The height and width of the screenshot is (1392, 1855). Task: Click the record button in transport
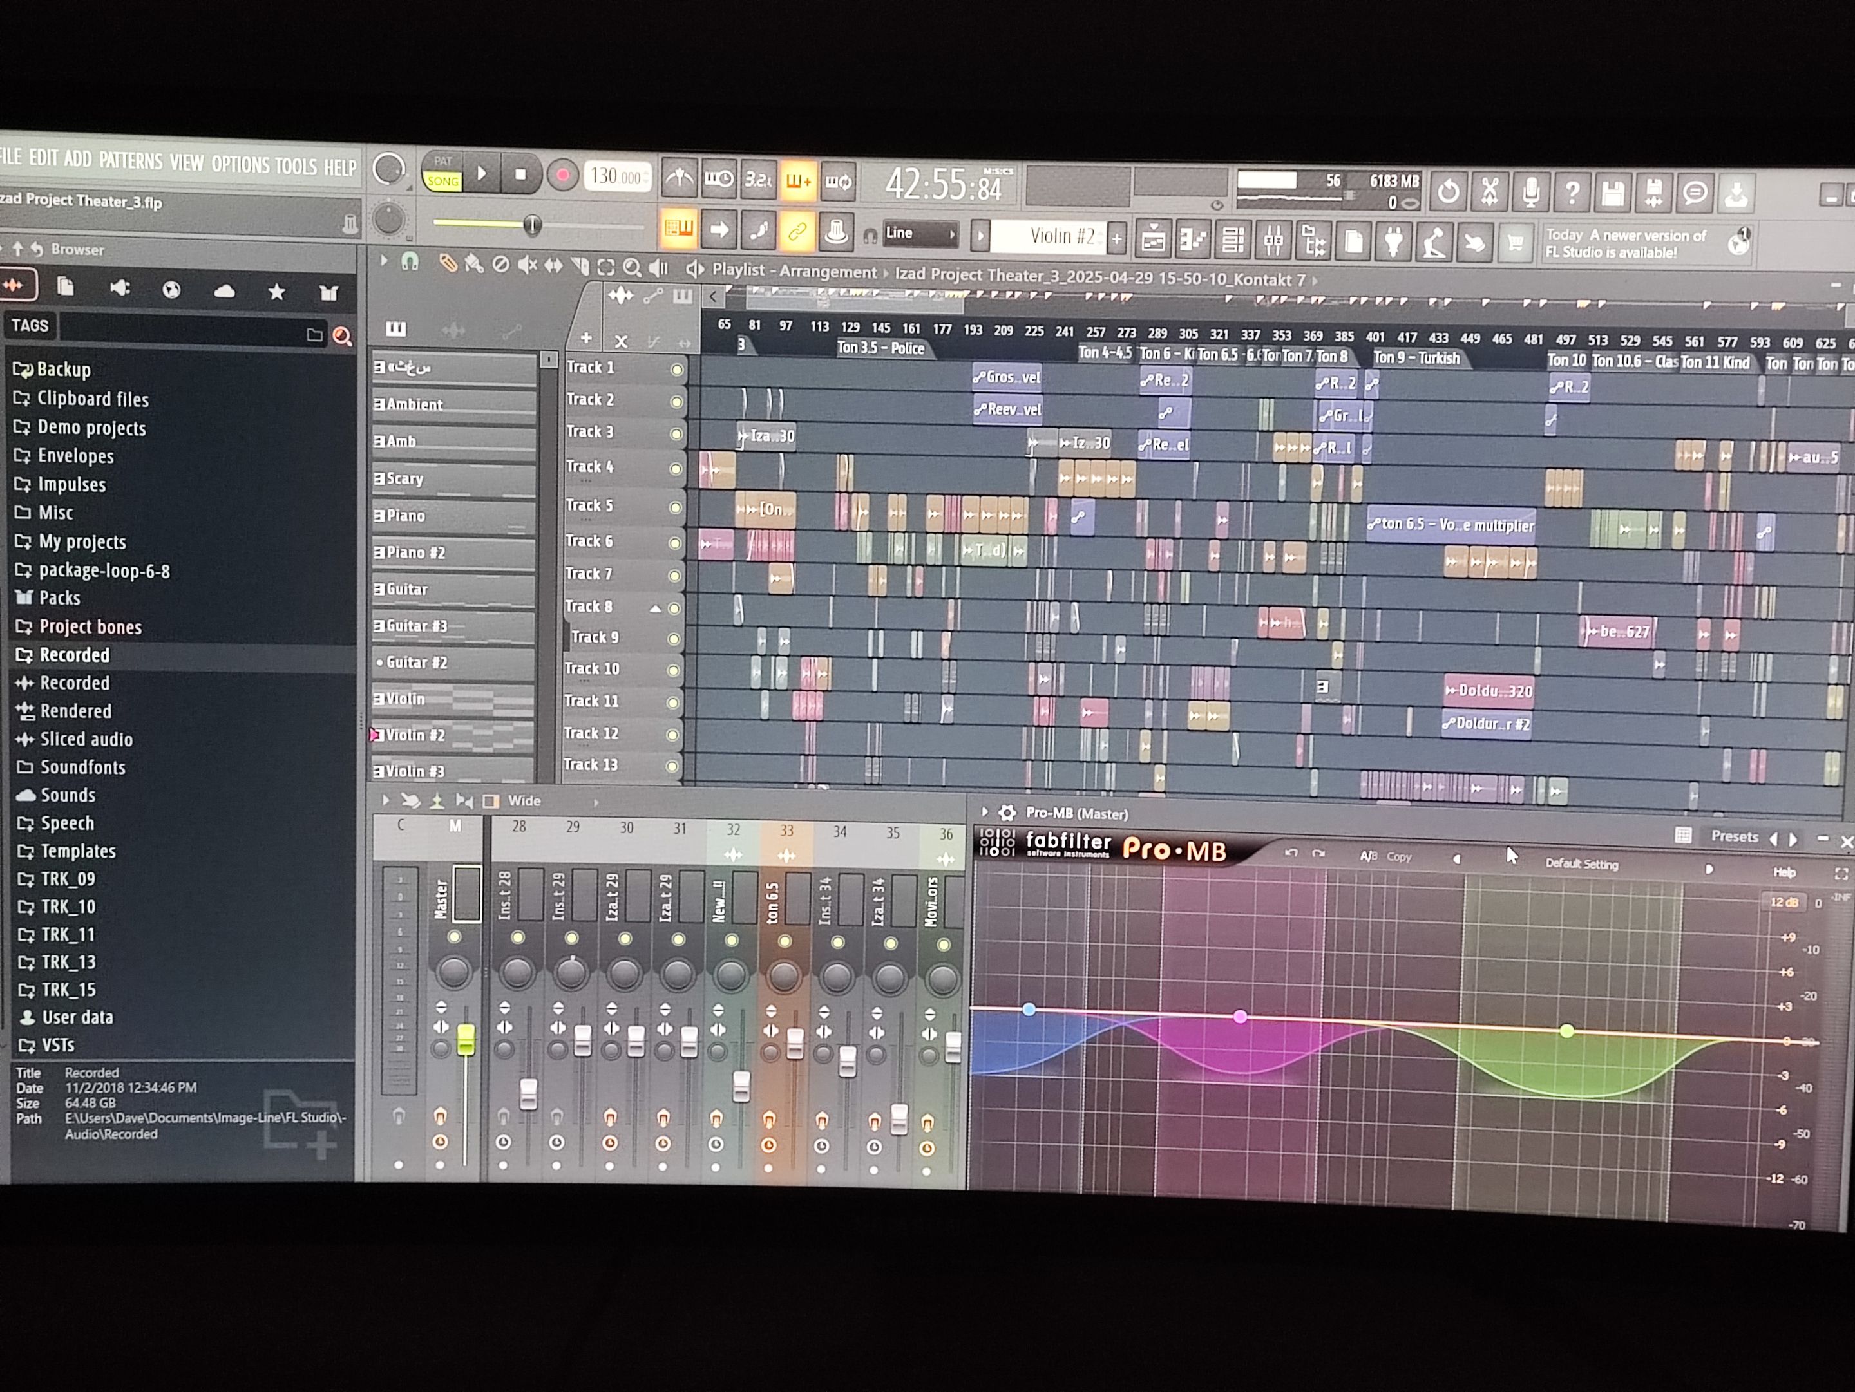(x=563, y=175)
